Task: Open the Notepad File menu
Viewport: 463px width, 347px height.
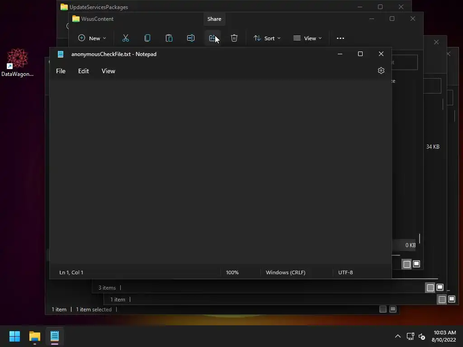Action: tap(61, 71)
